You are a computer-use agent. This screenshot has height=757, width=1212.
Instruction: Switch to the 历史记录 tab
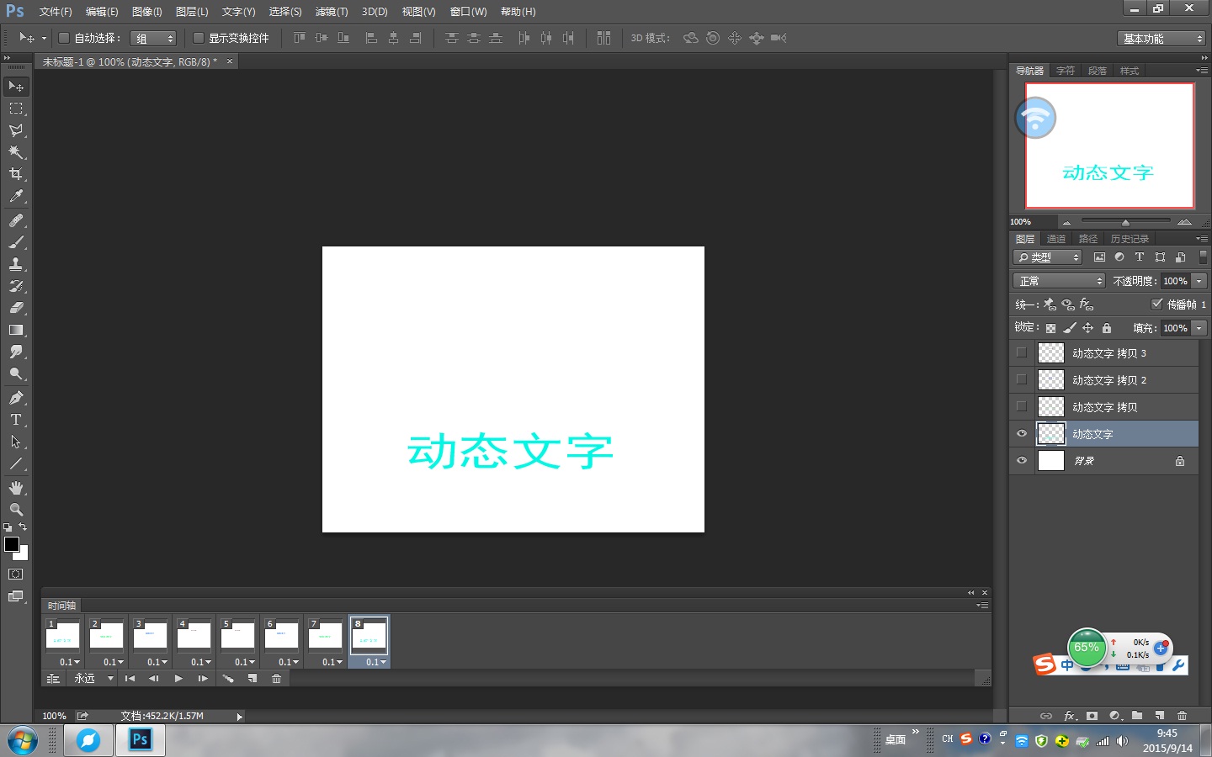(x=1129, y=239)
